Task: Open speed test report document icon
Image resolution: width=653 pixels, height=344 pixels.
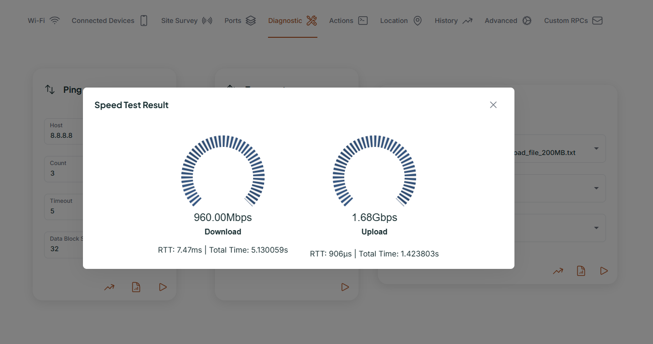Action: 581,271
